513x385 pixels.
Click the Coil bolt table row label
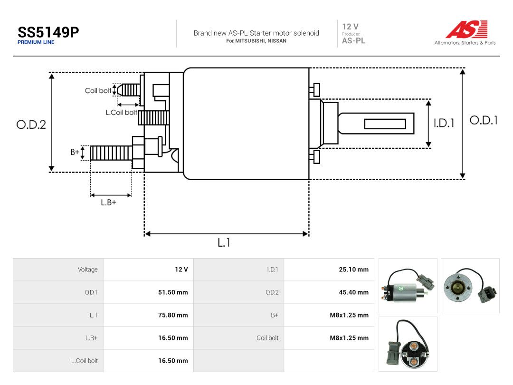tap(267, 338)
